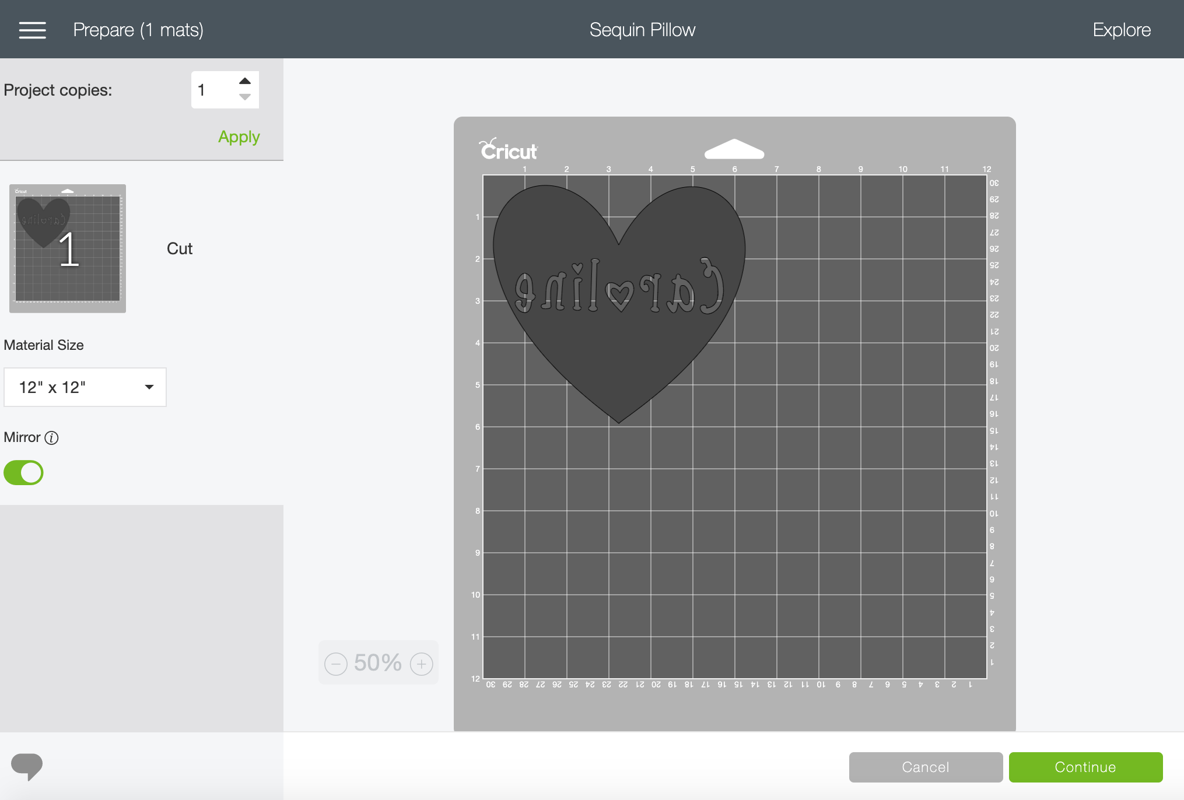This screenshot has height=800, width=1184.
Task: Click the project copies number input field
Action: [x=212, y=89]
